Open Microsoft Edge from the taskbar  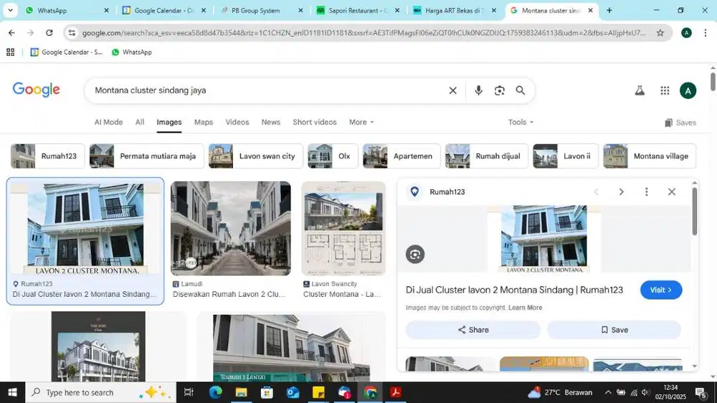pos(215,392)
